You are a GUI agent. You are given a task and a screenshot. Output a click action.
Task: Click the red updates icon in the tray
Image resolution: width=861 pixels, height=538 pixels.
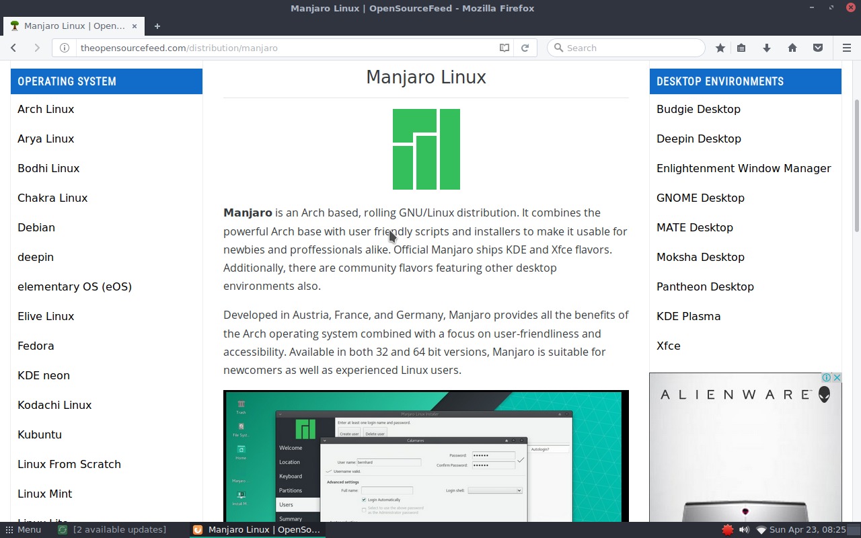click(x=728, y=530)
